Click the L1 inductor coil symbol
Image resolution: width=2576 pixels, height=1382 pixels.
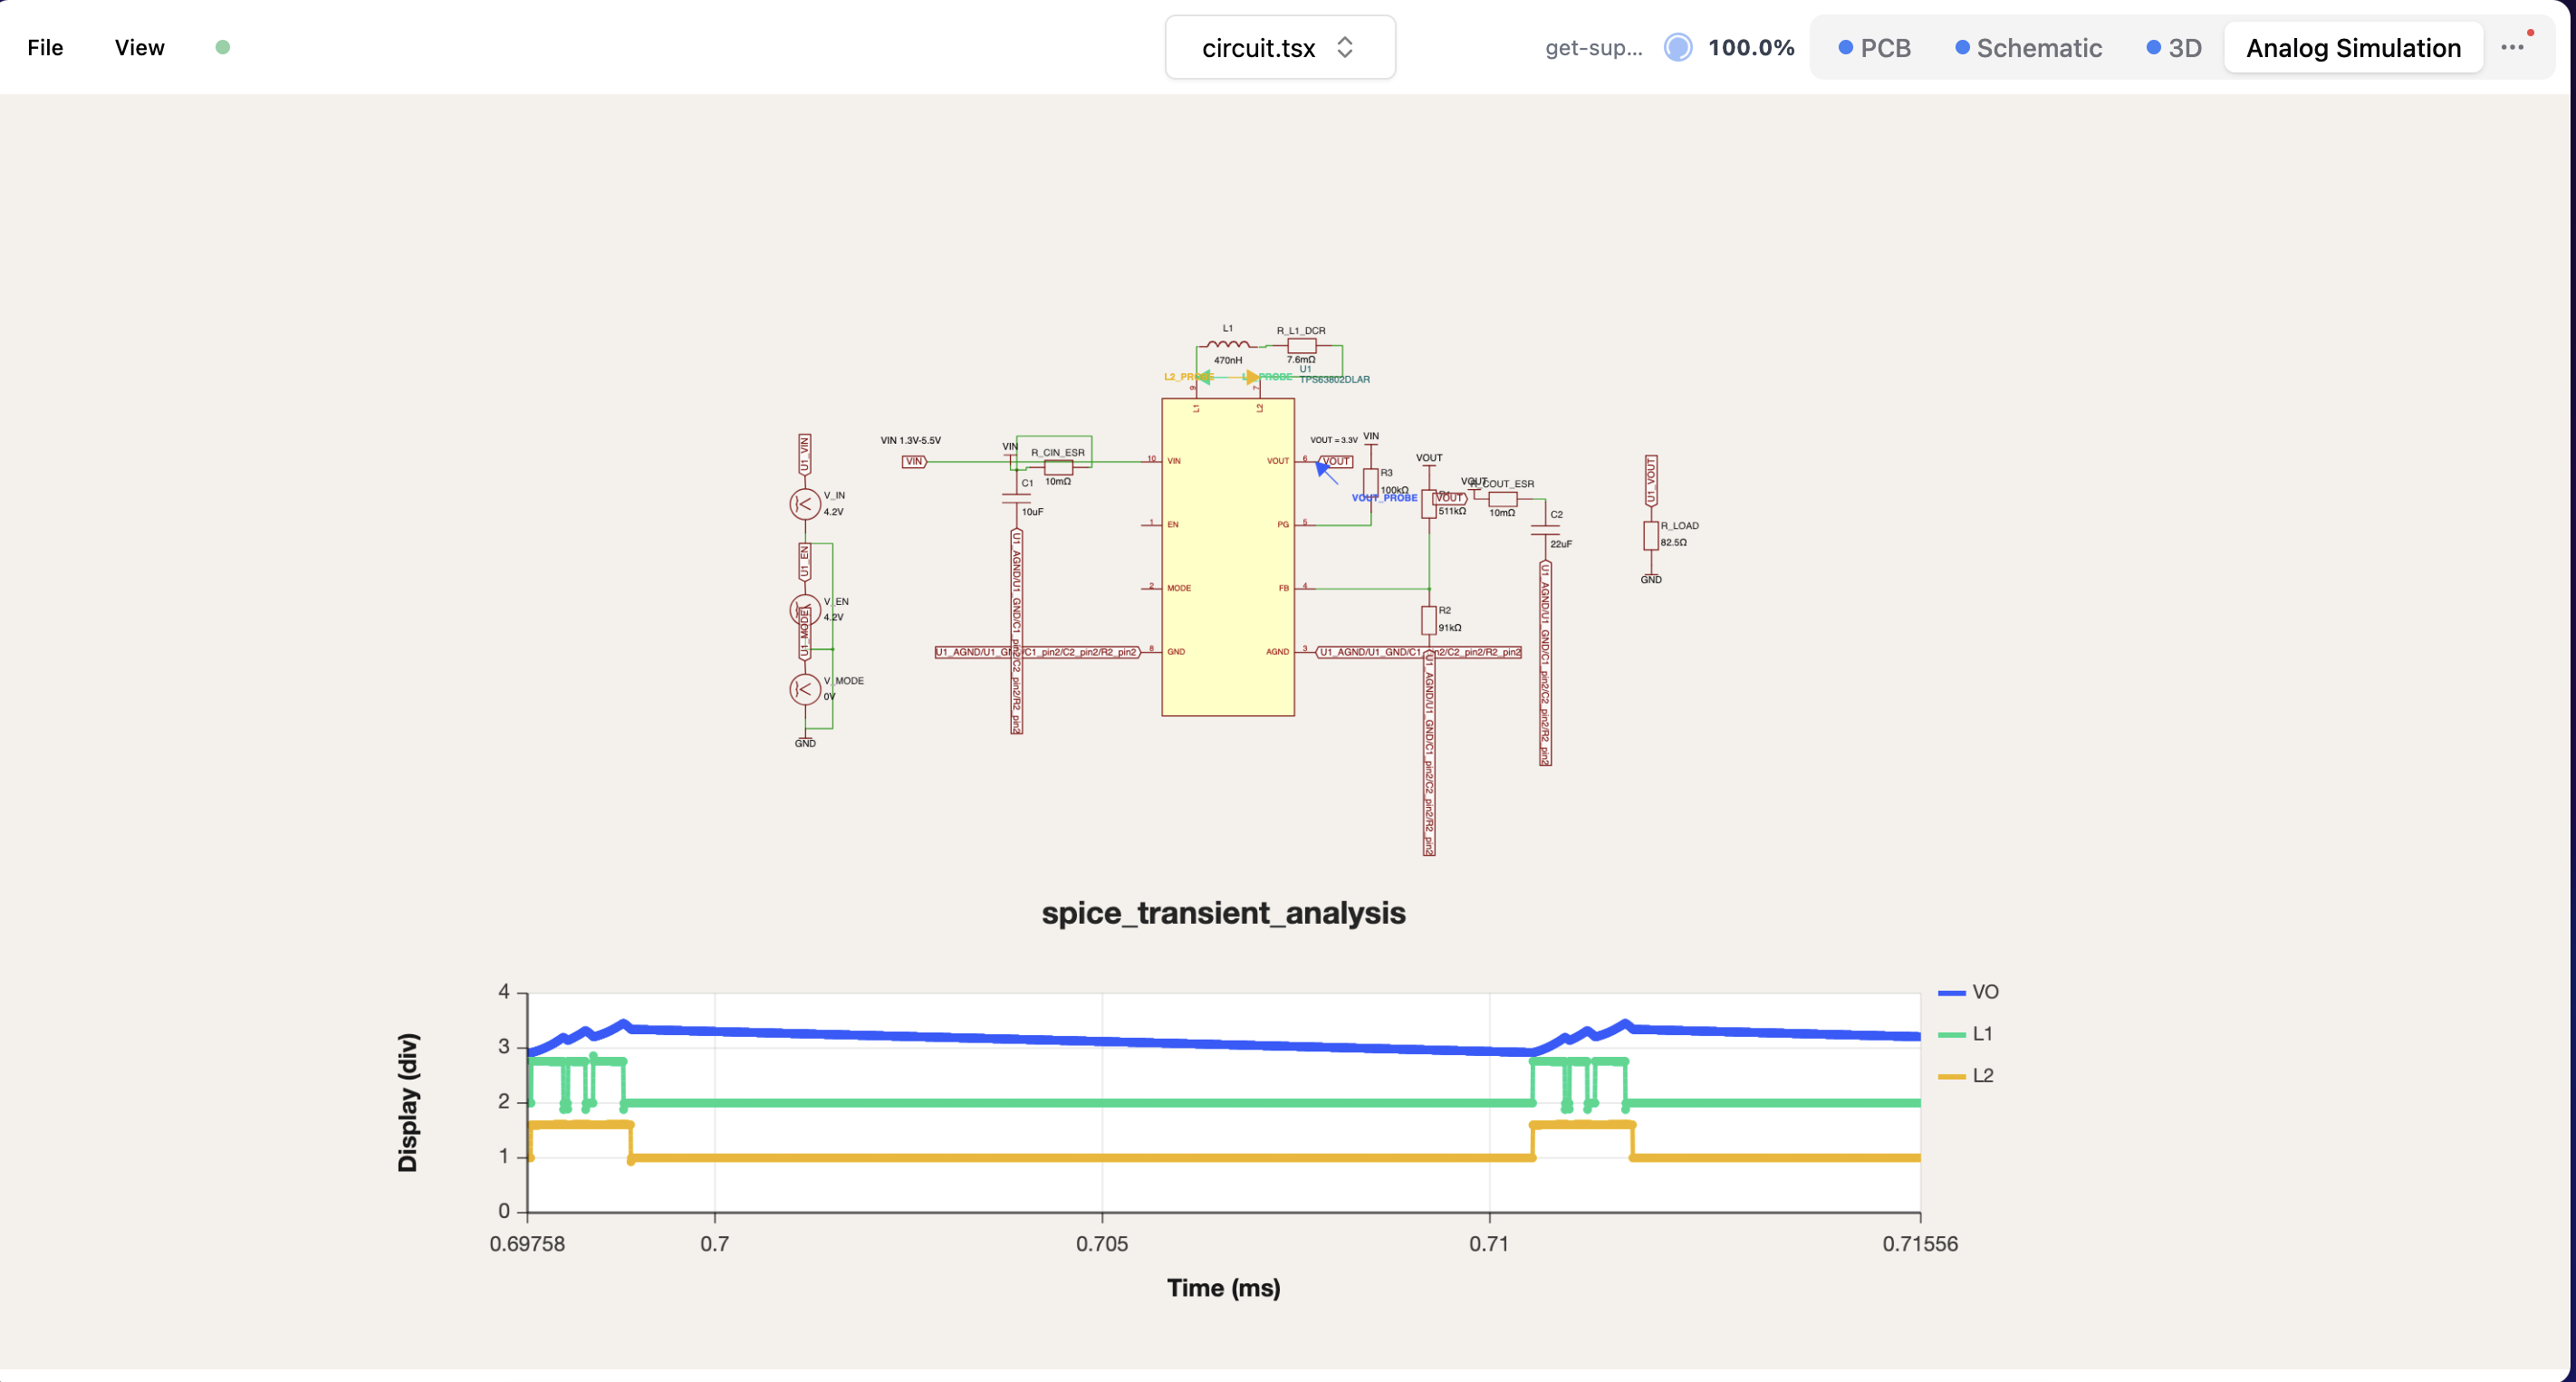1228,345
